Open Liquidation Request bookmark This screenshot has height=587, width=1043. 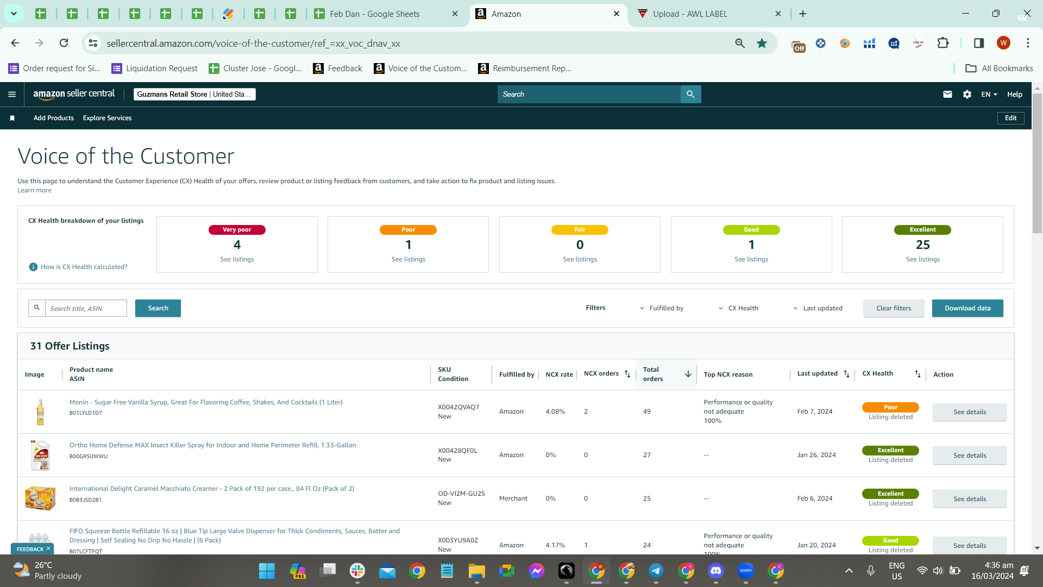pos(155,68)
